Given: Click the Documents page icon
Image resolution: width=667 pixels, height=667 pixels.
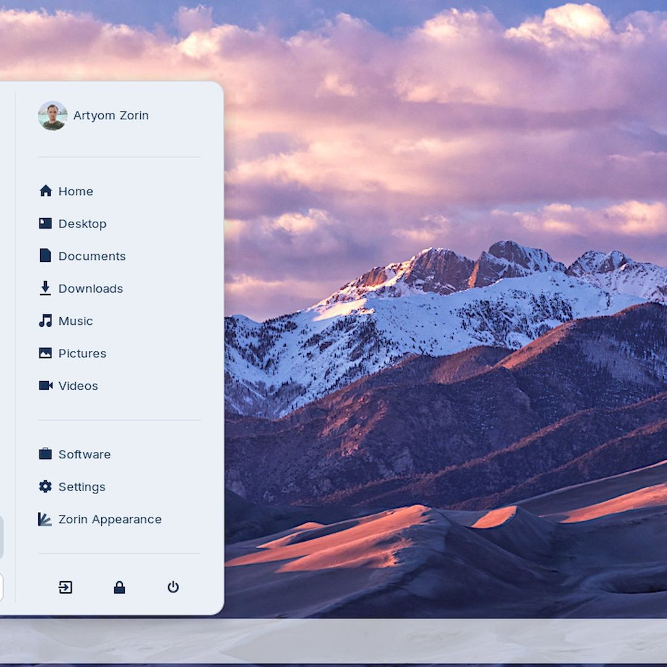Looking at the screenshot, I should pyautogui.click(x=44, y=256).
